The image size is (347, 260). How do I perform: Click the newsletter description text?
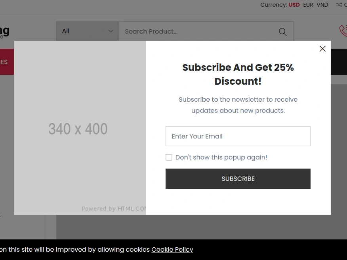click(x=238, y=105)
